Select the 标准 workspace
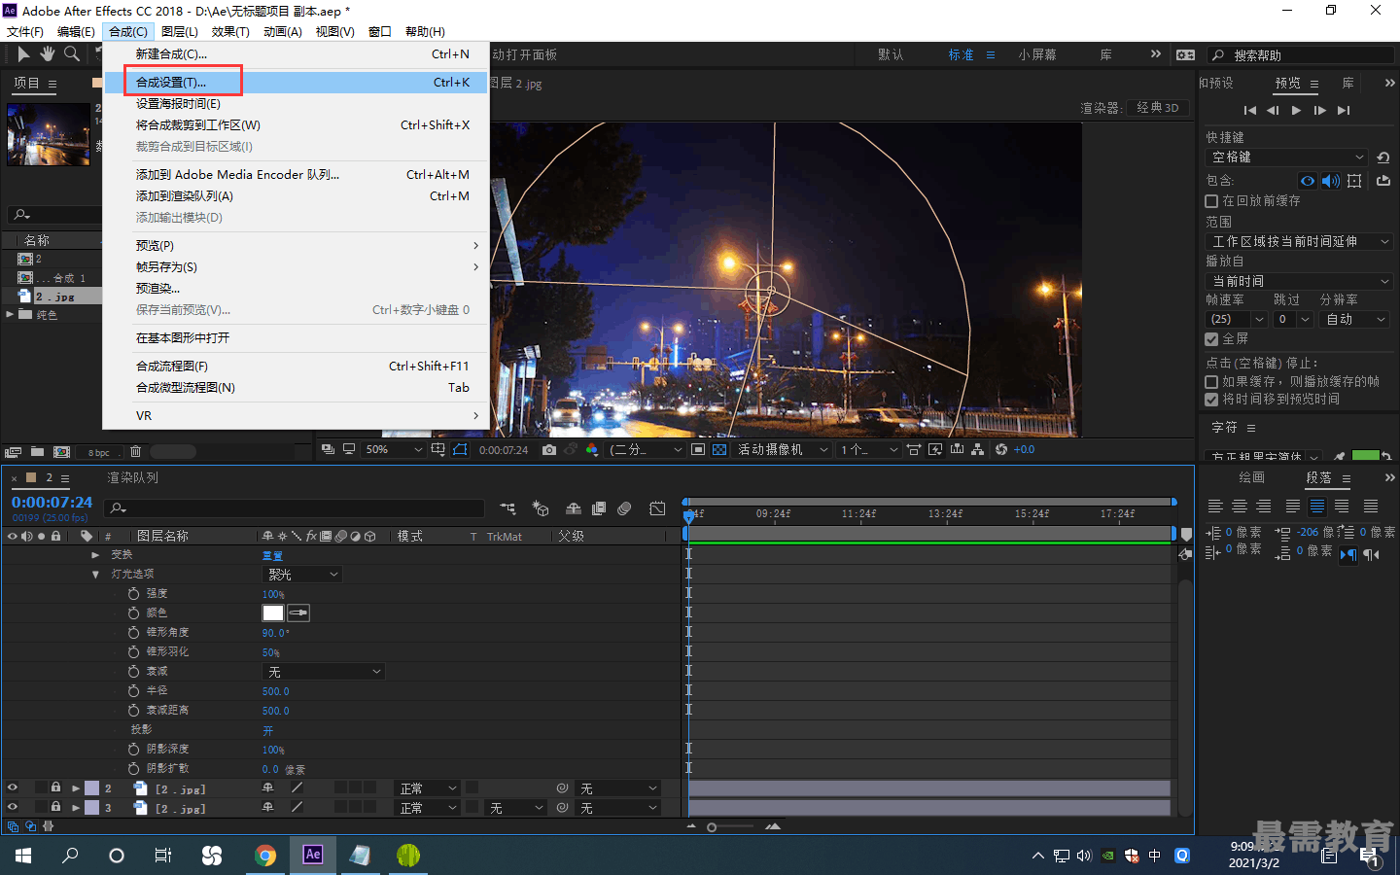 point(961,54)
